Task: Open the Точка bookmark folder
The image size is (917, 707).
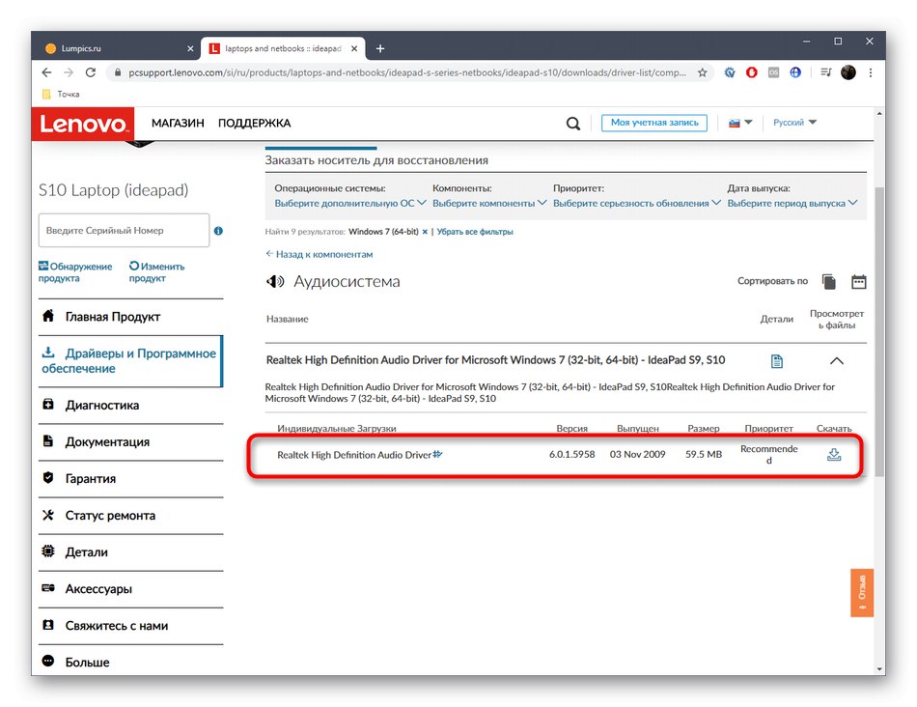Action: (x=62, y=94)
